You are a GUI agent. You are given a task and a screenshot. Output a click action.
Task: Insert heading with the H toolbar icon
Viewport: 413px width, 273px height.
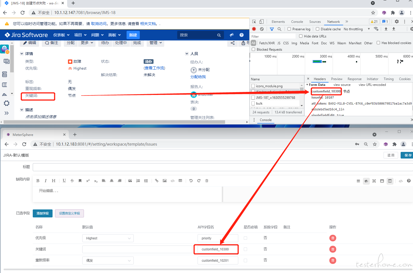point(54,181)
